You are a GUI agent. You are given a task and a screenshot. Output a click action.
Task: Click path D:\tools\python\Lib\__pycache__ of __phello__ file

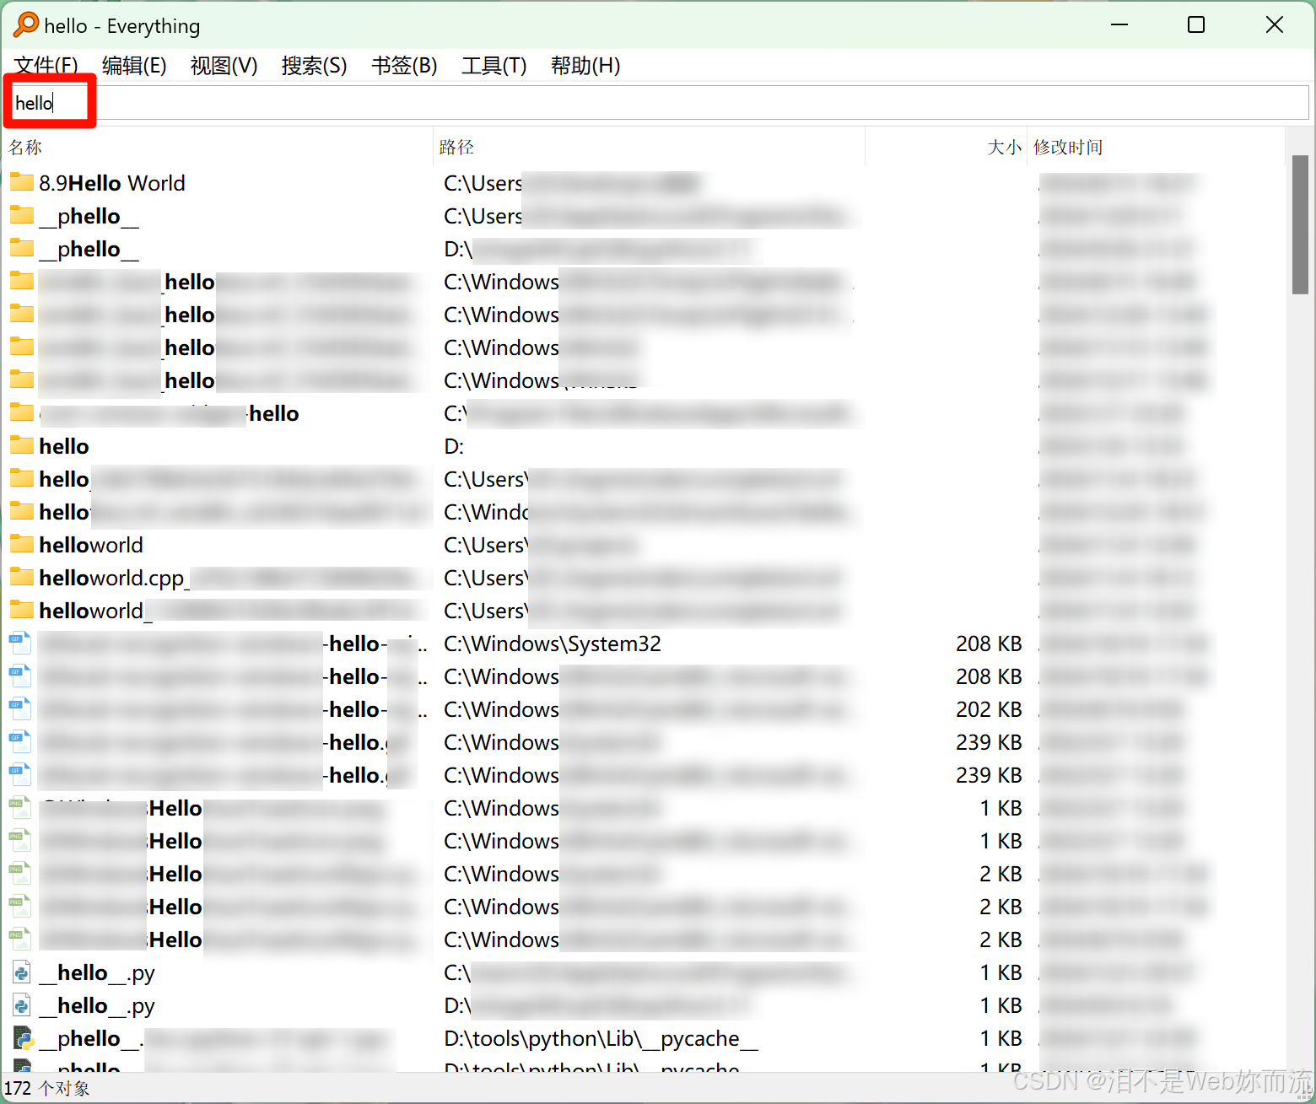click(601, 1038)
